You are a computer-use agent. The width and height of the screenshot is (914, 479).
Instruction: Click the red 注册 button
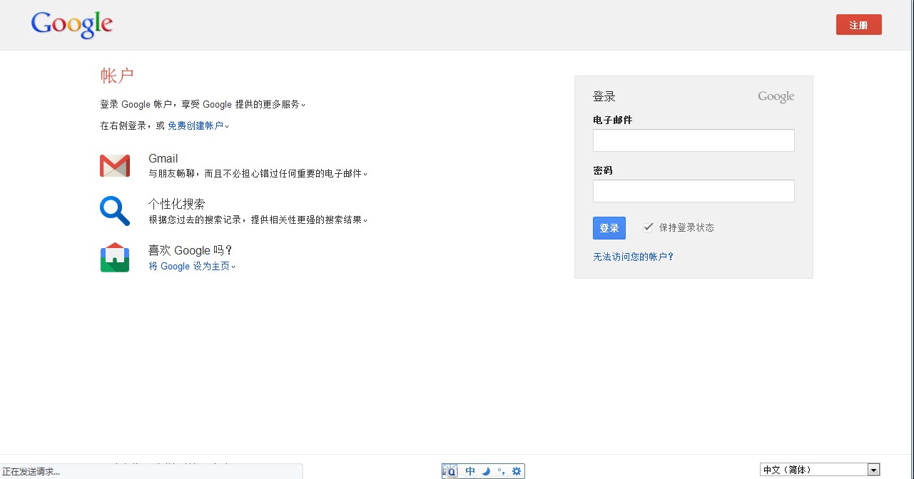coord(858,25)
